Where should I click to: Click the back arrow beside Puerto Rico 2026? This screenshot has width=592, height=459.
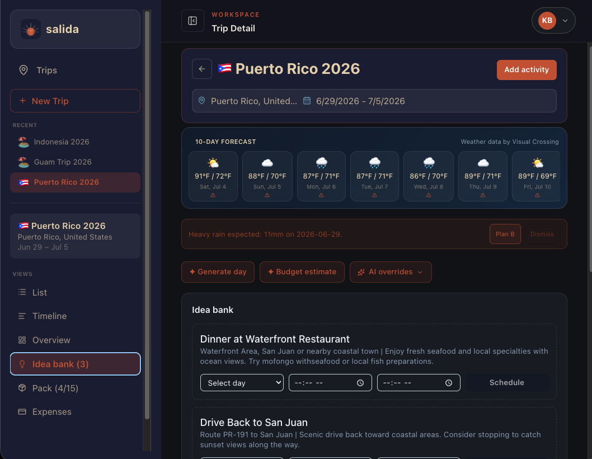[x=201, y=69]
